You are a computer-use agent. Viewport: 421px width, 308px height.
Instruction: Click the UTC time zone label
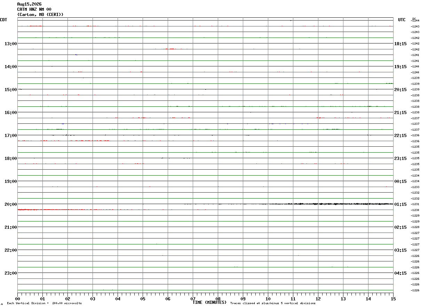pyautogui.click(x=402, y=20)
